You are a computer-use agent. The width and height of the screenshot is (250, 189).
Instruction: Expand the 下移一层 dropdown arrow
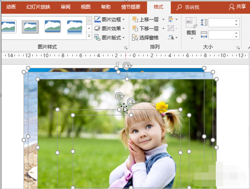[x=163, y=28]
